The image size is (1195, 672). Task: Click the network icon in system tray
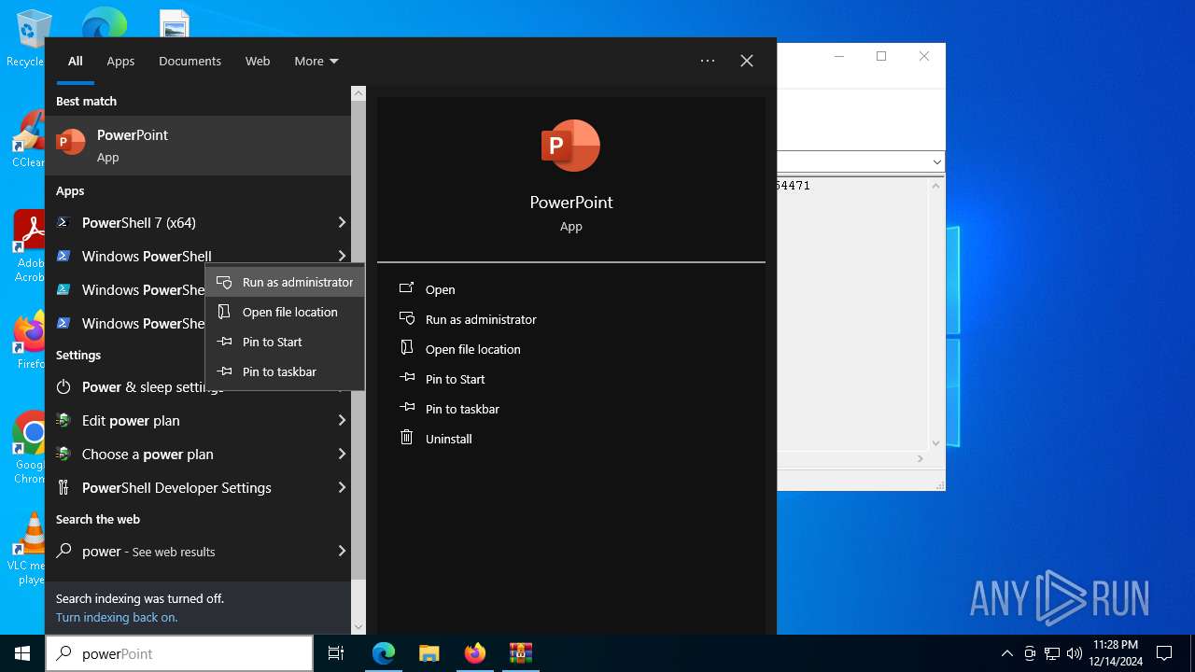point(1052,653)
